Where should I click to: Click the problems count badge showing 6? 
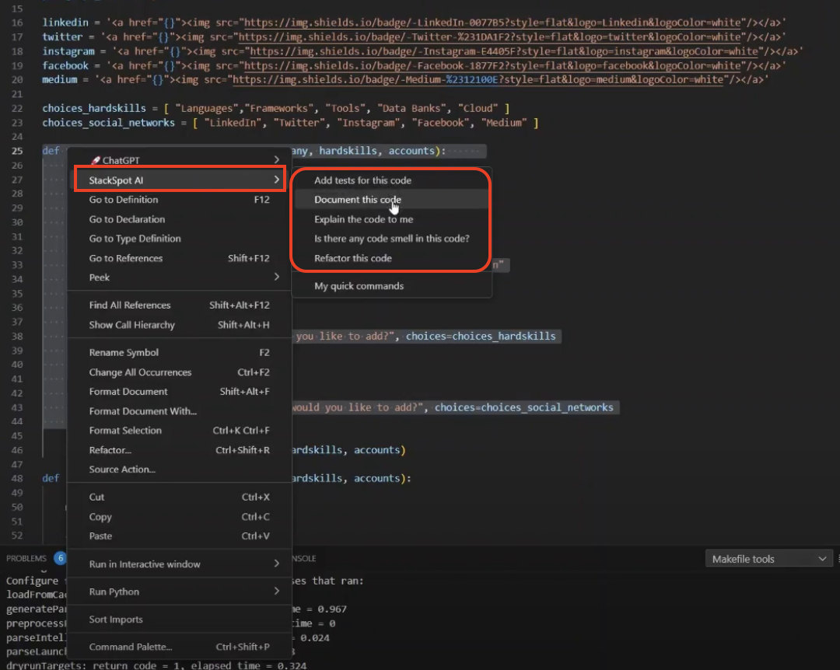coord(61,558)
